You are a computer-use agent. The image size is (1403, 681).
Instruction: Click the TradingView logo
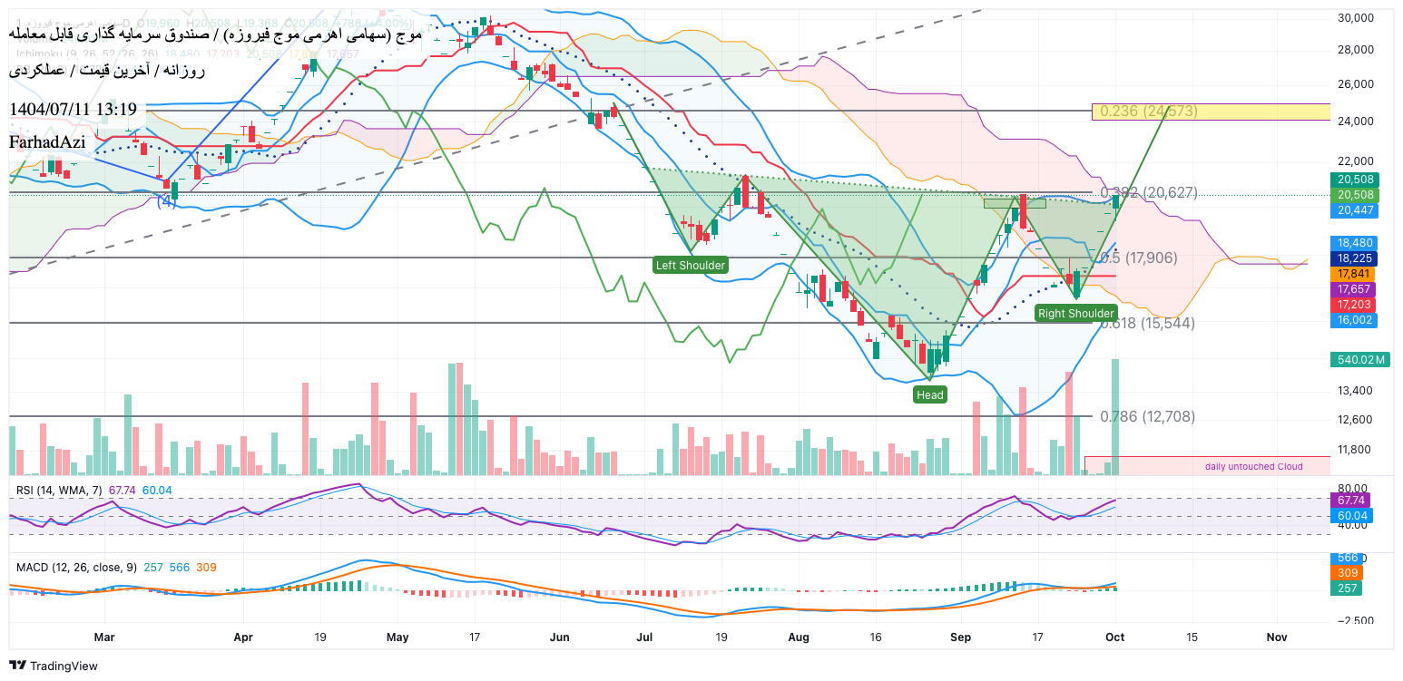54,666
